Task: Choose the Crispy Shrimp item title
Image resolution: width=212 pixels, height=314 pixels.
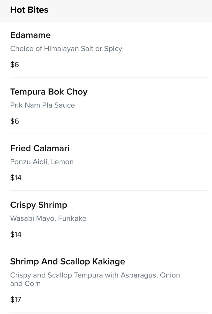Action: 39,205
